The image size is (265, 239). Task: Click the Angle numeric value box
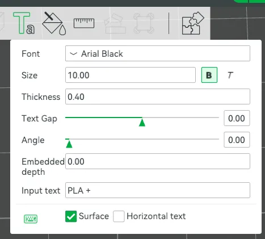click(237, 140)
